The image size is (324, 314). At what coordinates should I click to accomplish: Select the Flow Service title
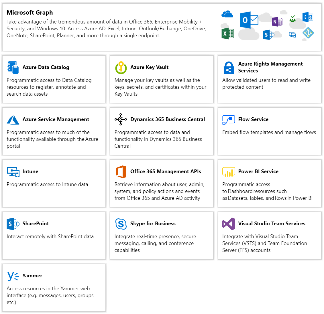click(253, 119)
